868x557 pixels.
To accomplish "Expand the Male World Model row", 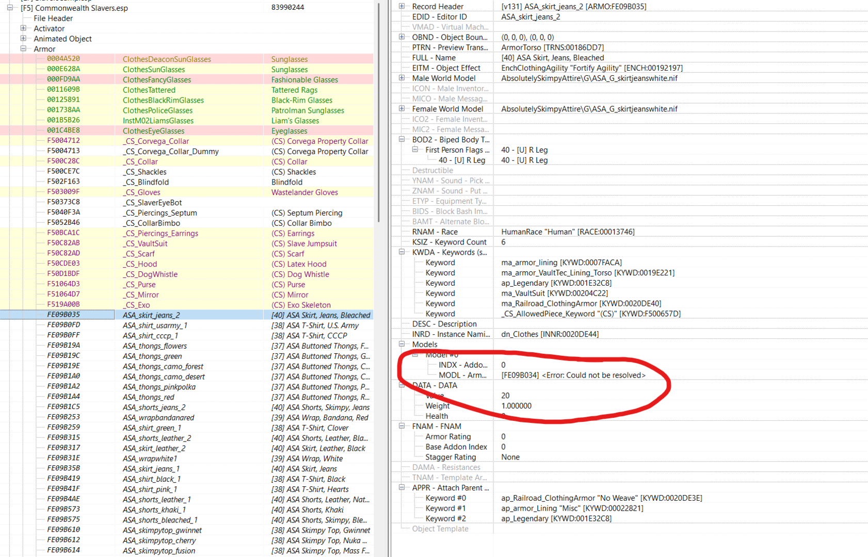I will [x=401, y=78].
